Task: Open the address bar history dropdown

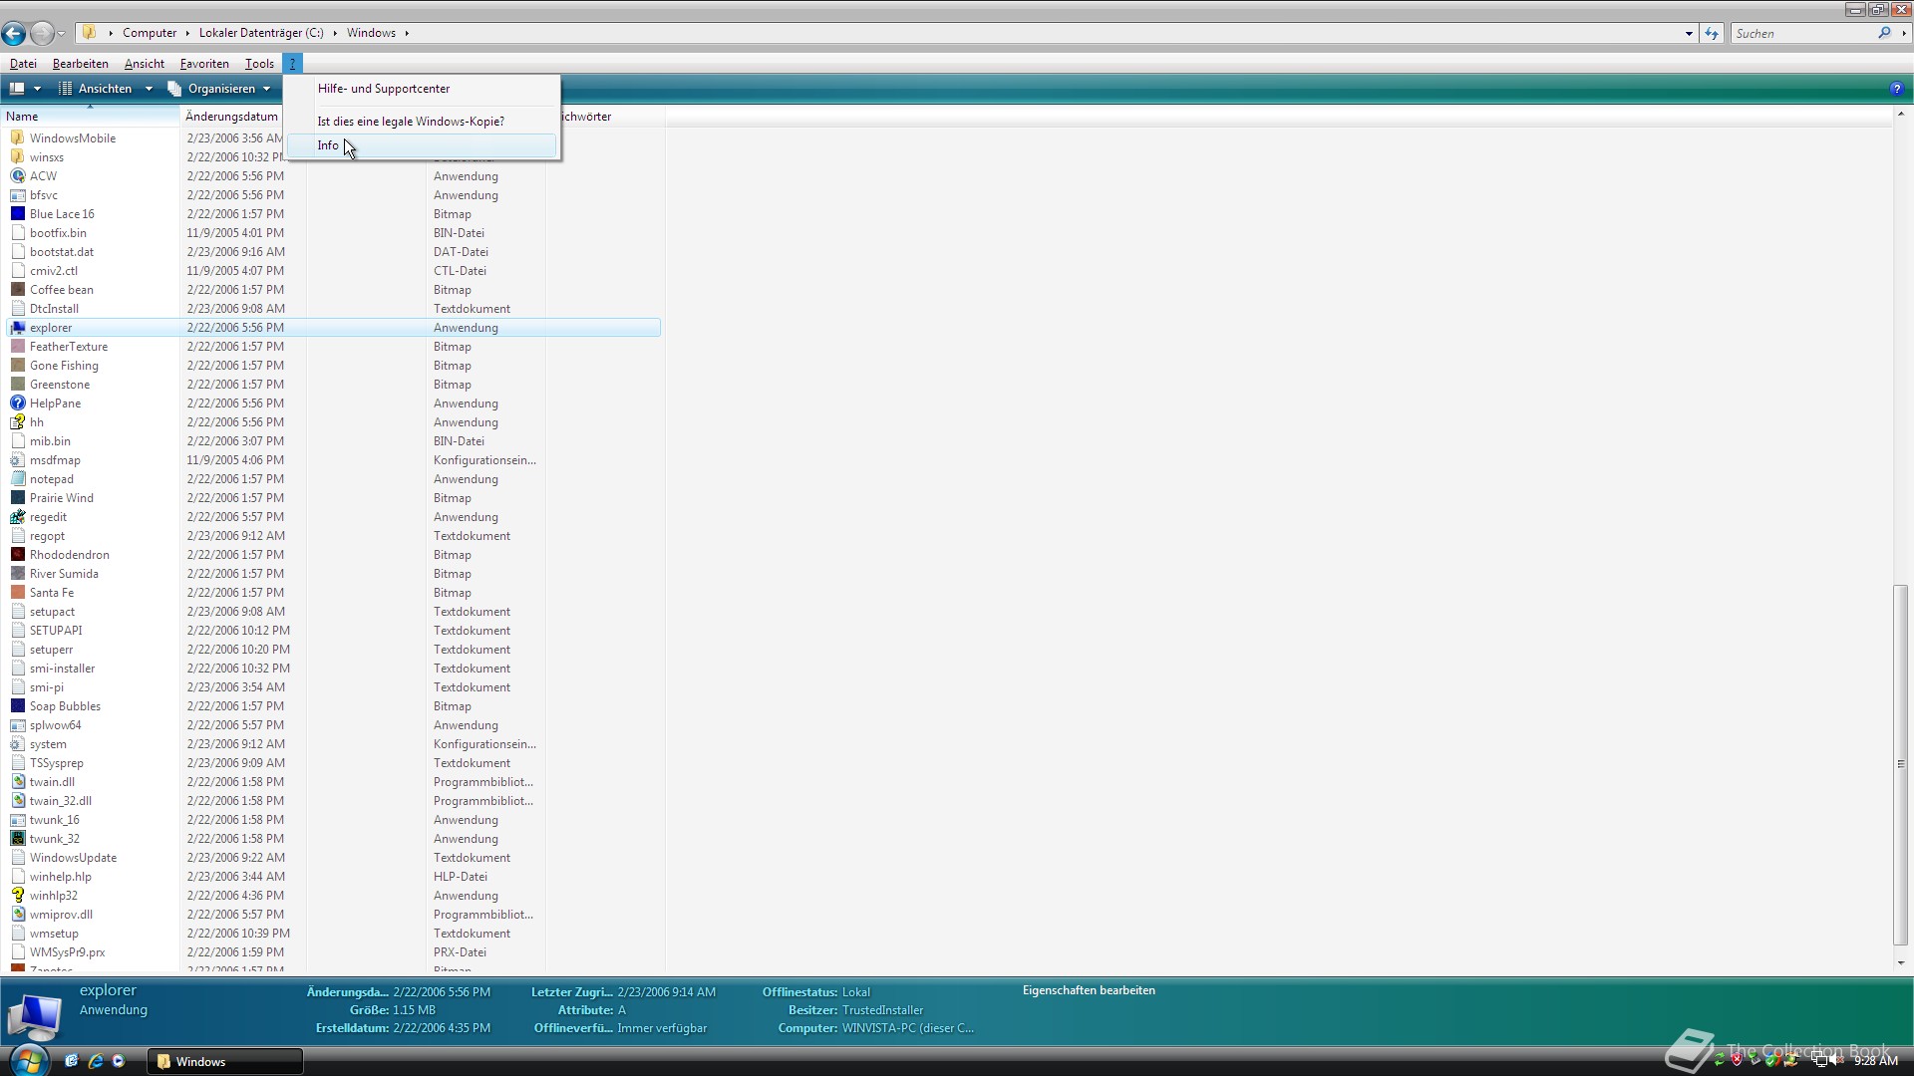Action: 1689,33
